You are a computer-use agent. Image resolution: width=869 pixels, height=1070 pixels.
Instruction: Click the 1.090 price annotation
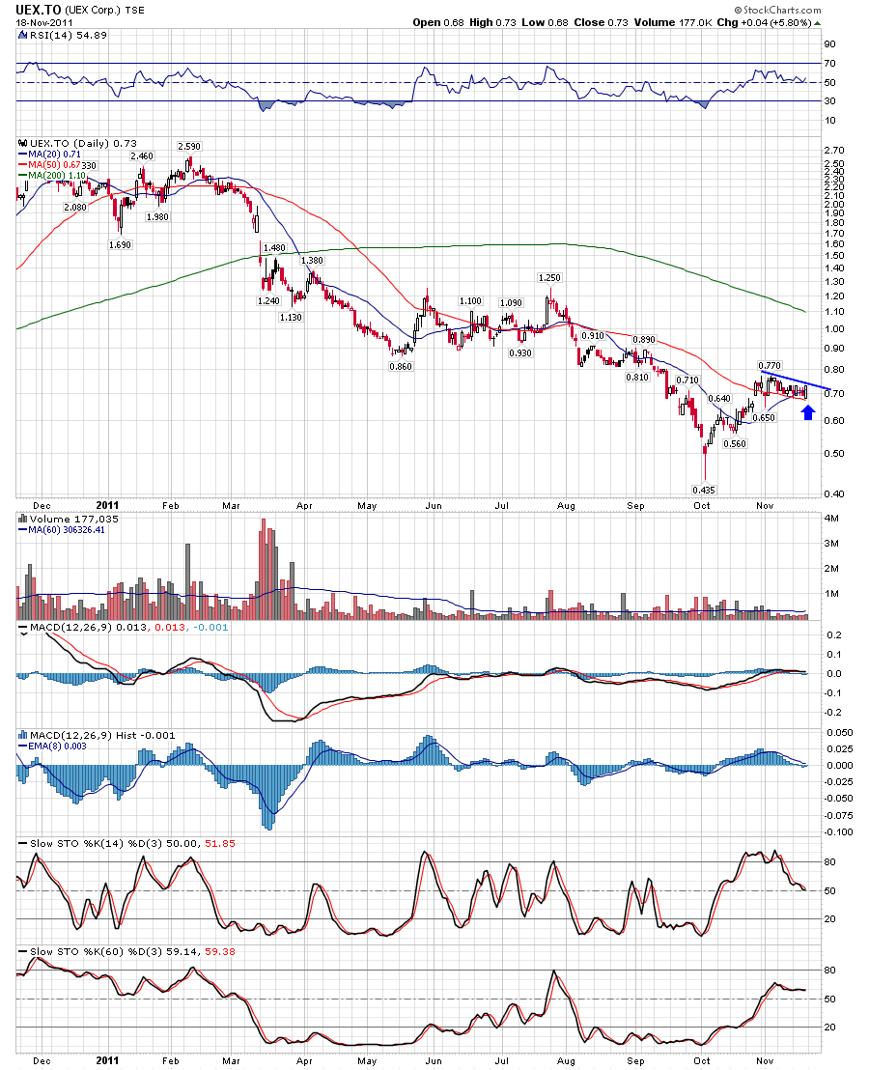click(511, 303)
